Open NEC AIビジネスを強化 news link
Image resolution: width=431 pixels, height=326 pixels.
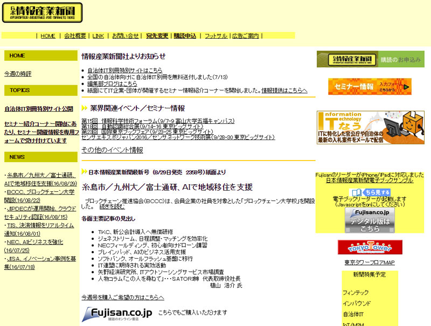pos(33,246)
